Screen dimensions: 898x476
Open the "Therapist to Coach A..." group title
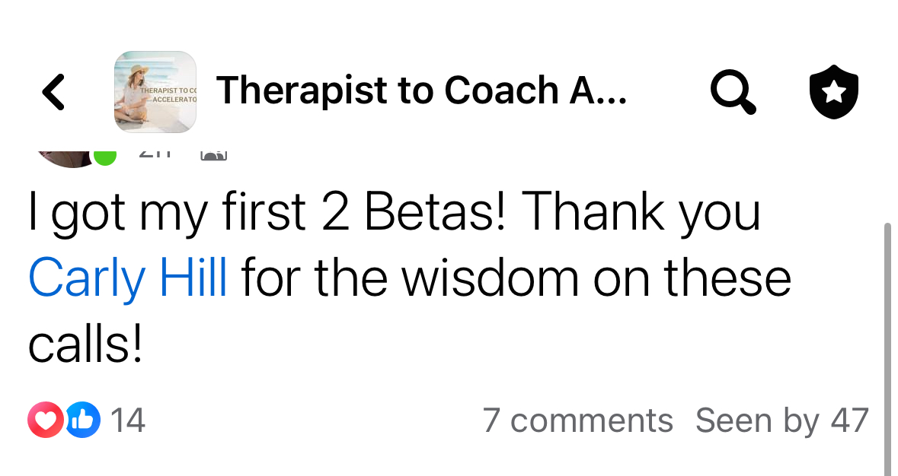coord(421,91)
